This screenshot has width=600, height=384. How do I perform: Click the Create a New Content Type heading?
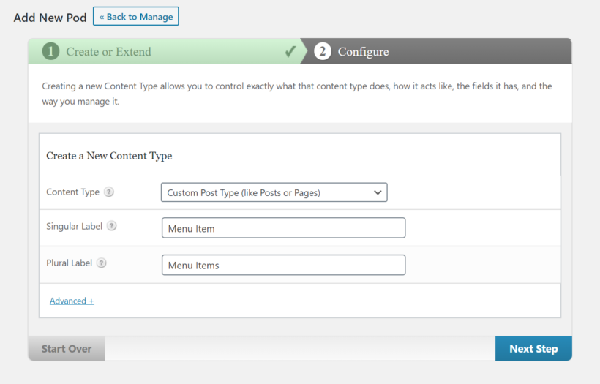coord(109,156)
